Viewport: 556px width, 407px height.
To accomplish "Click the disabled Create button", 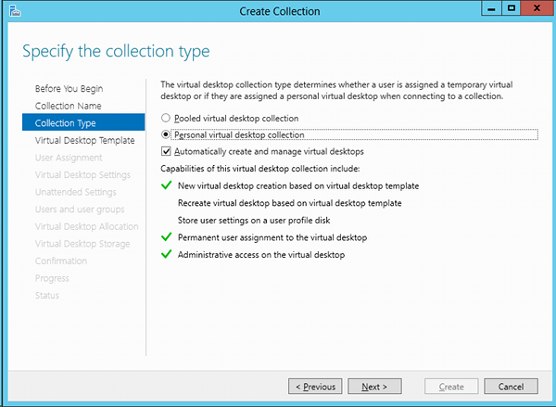I will point(451,387).
